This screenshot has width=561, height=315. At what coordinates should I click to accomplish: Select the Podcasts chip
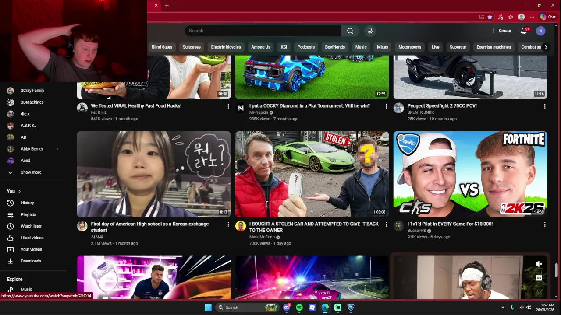(306, 47)
